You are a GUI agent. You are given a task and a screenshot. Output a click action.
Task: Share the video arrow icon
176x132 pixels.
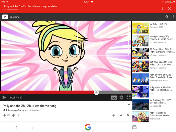(121, 115)
